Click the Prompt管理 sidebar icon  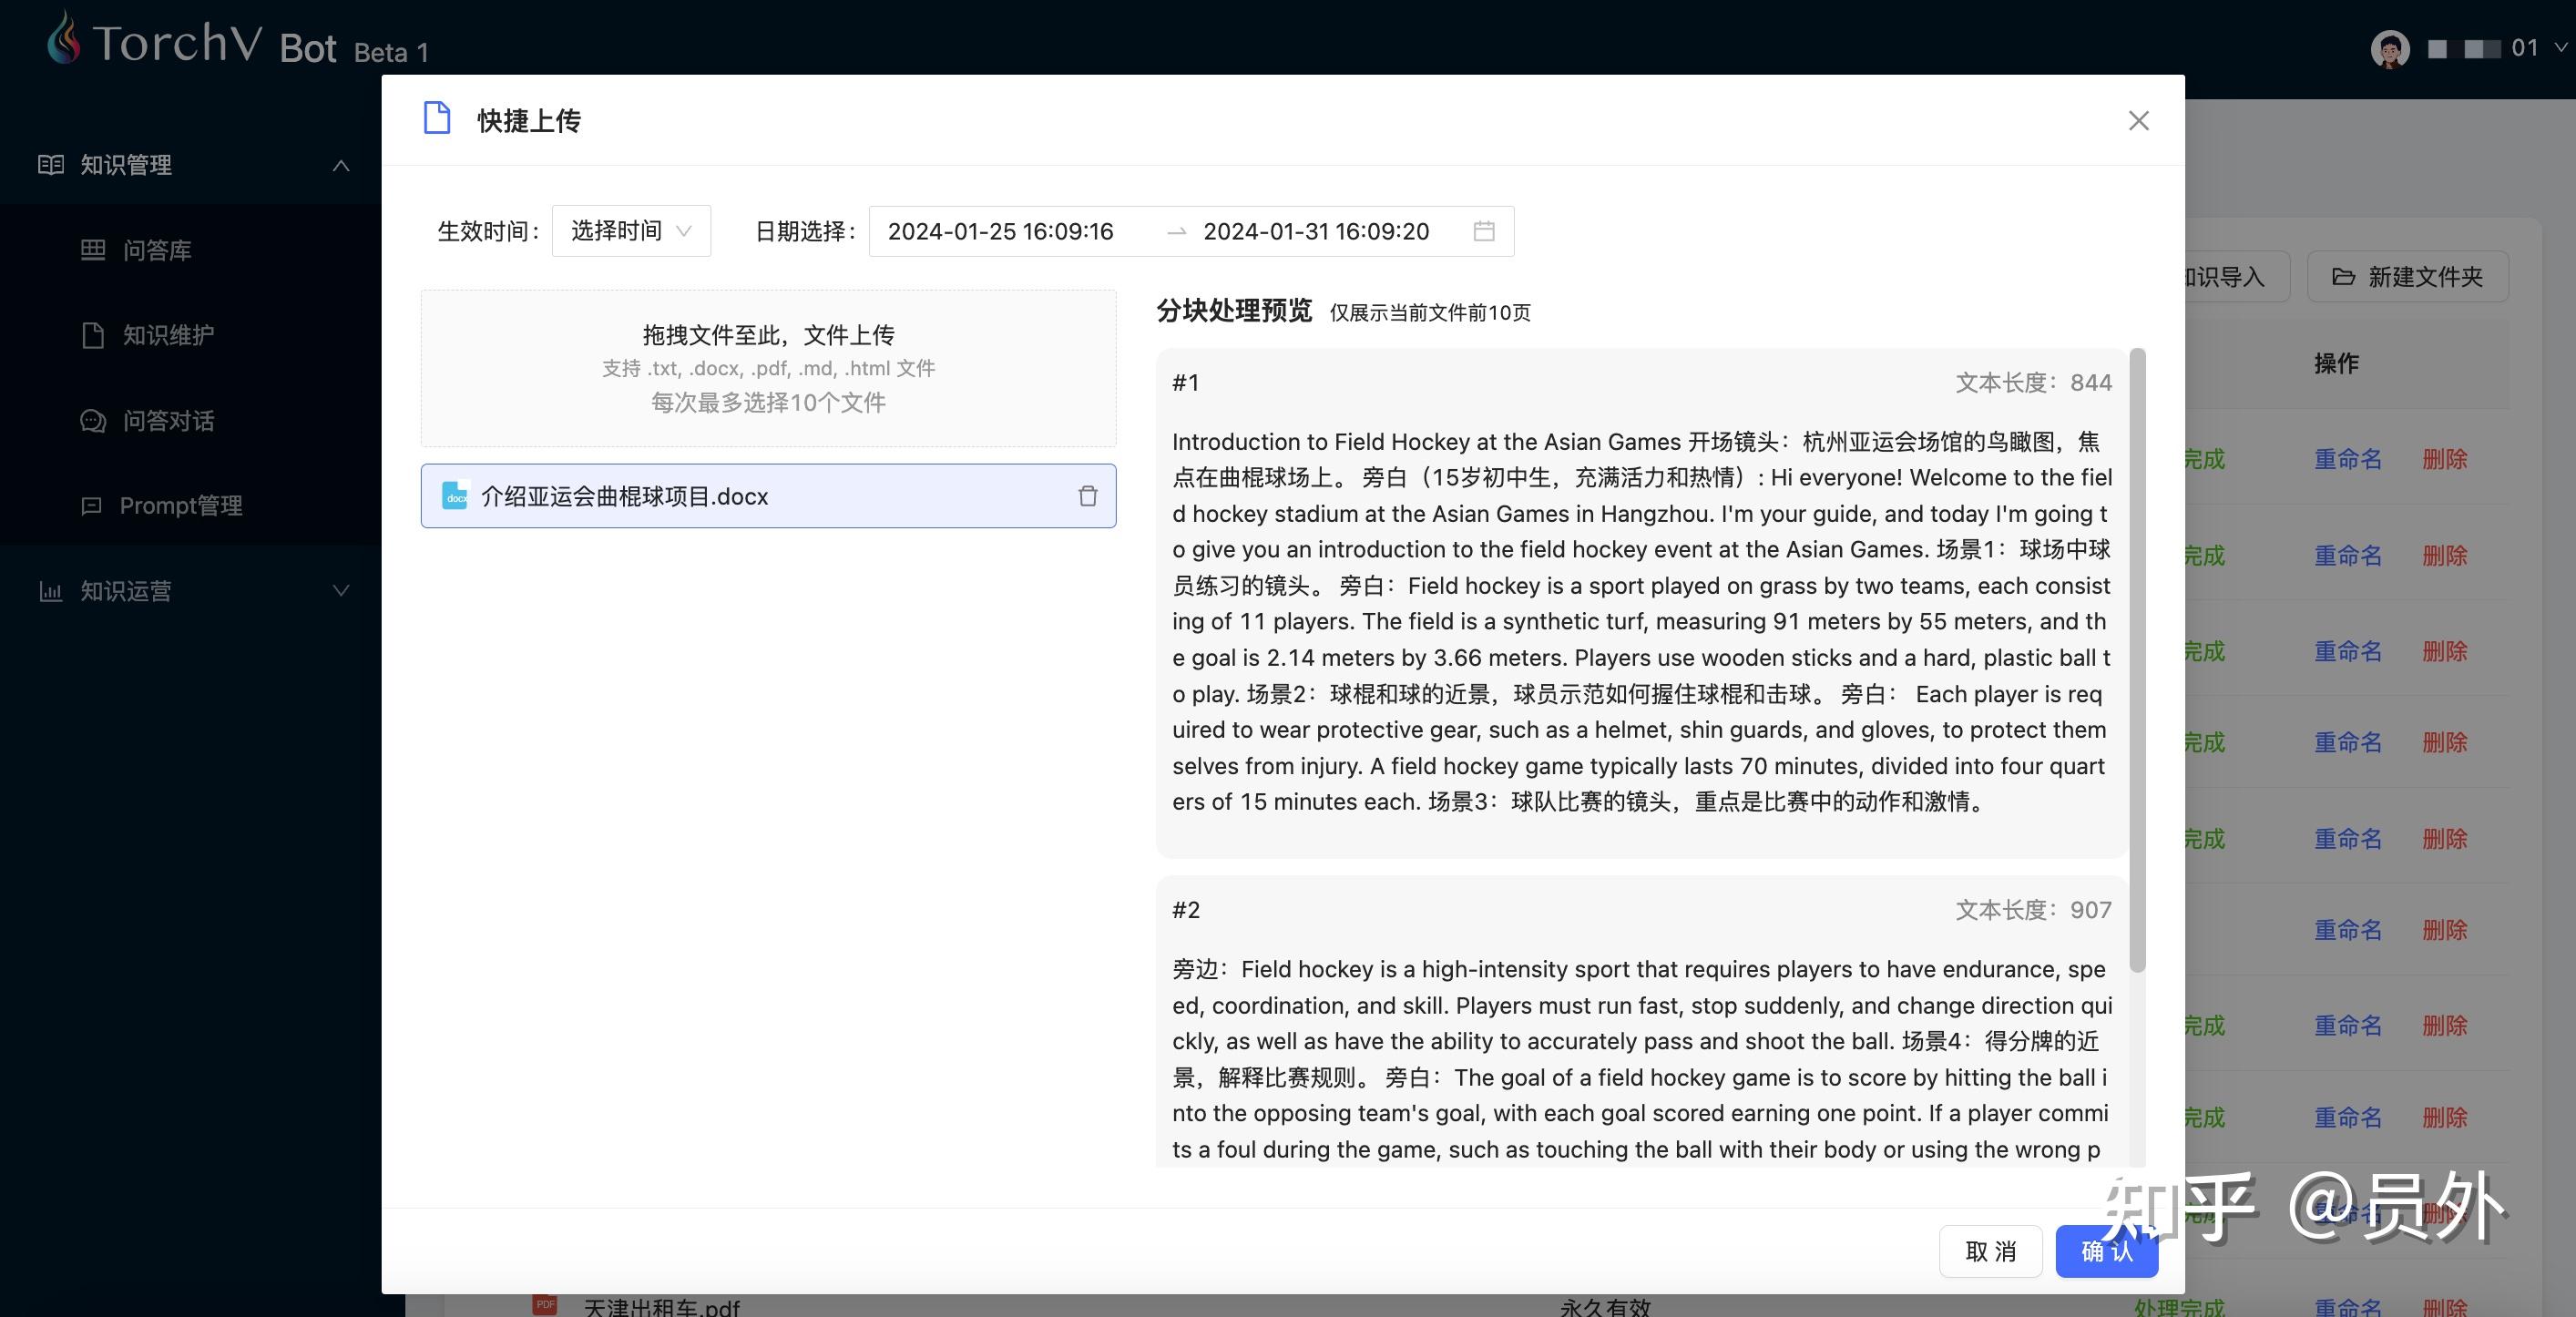[90, 506]
